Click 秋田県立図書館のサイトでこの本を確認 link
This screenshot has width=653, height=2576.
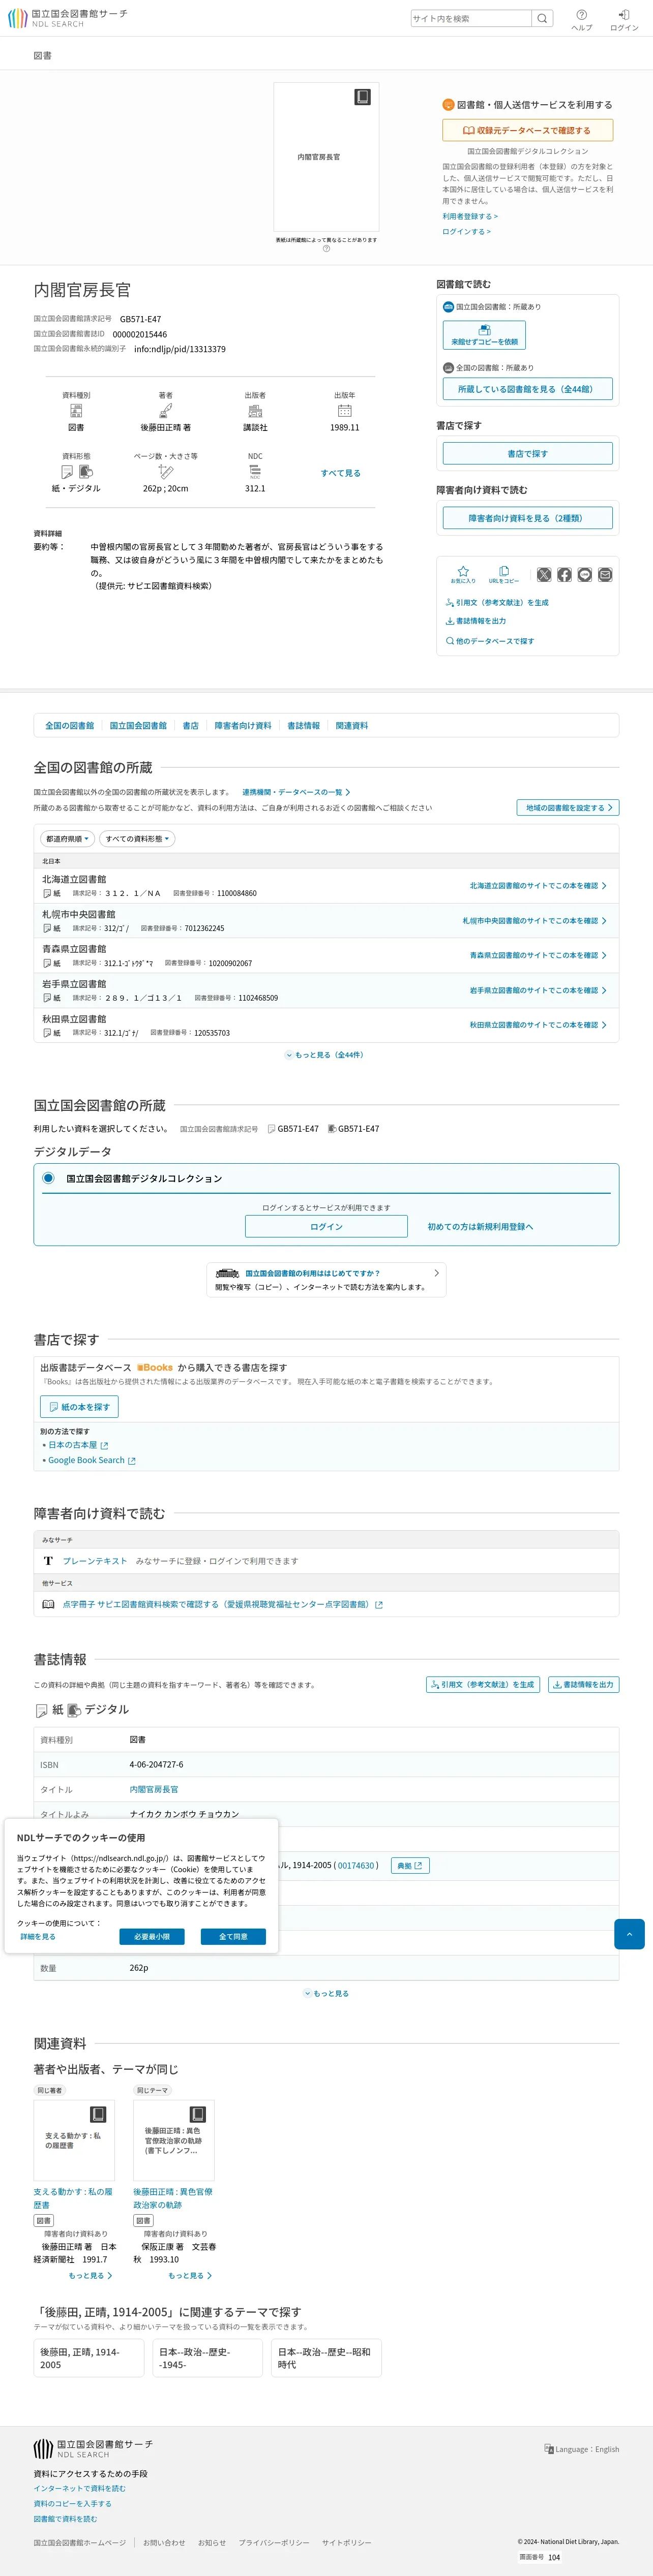pos(538,1025)
